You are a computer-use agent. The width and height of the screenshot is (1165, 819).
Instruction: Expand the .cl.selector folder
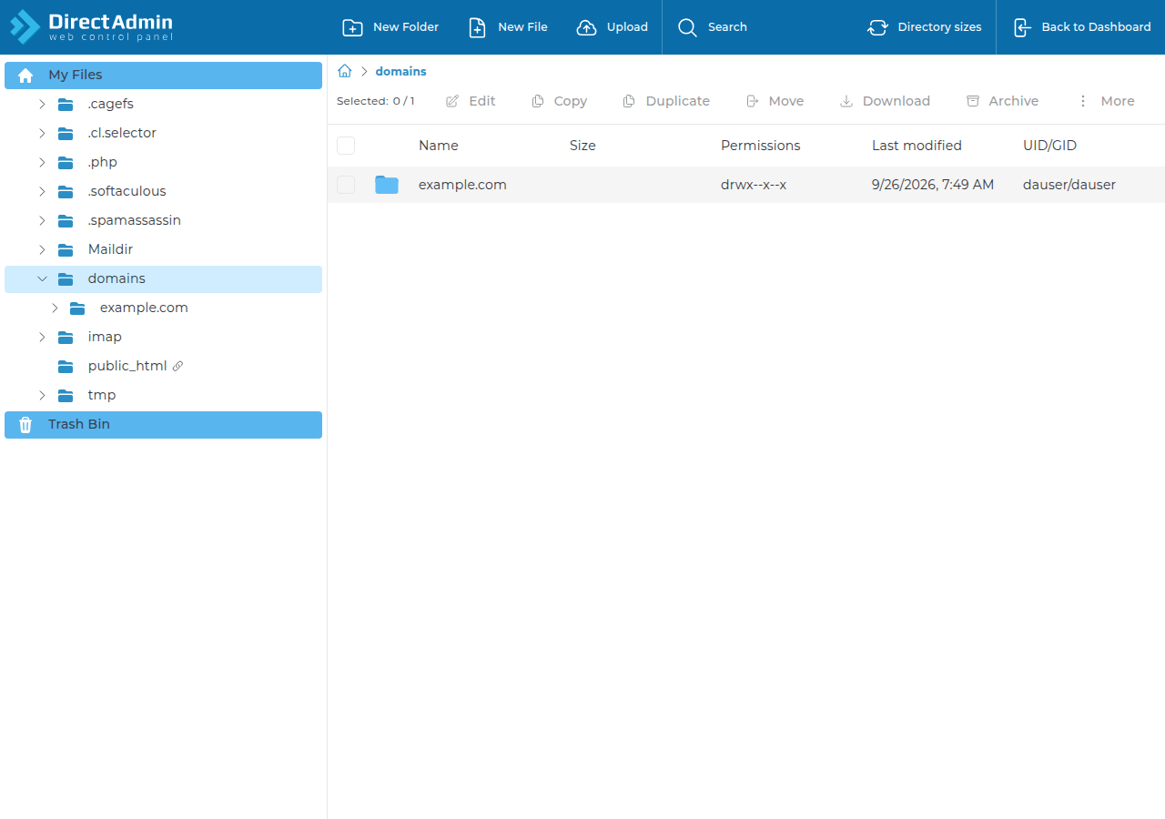tap(42, 133)
